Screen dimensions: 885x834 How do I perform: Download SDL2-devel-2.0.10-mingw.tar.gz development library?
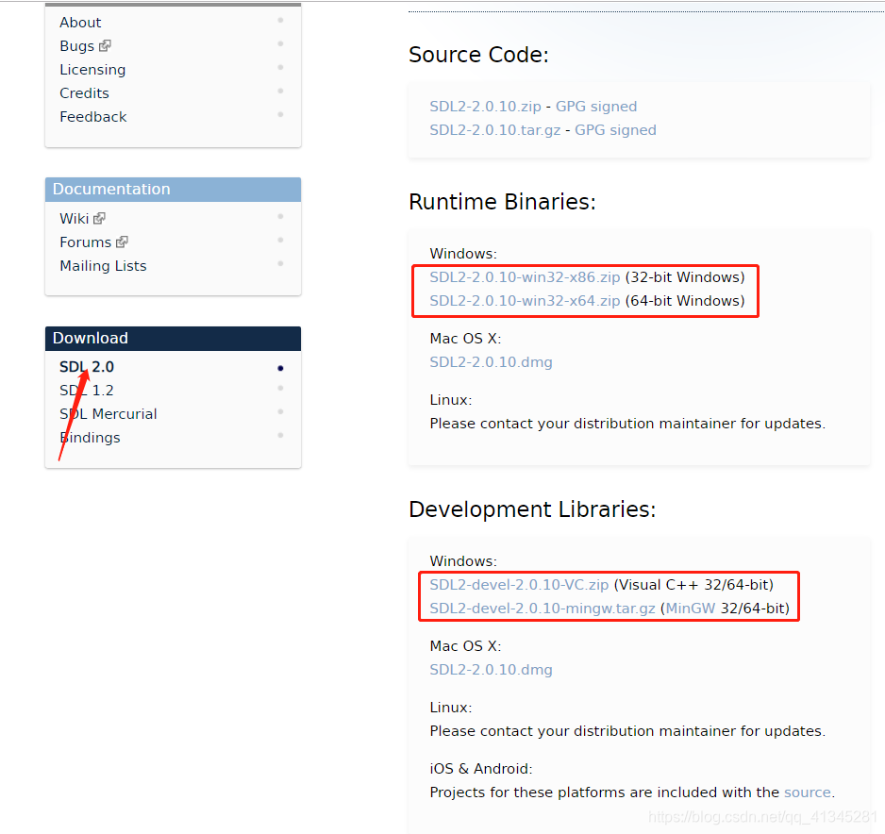point(542,609)
